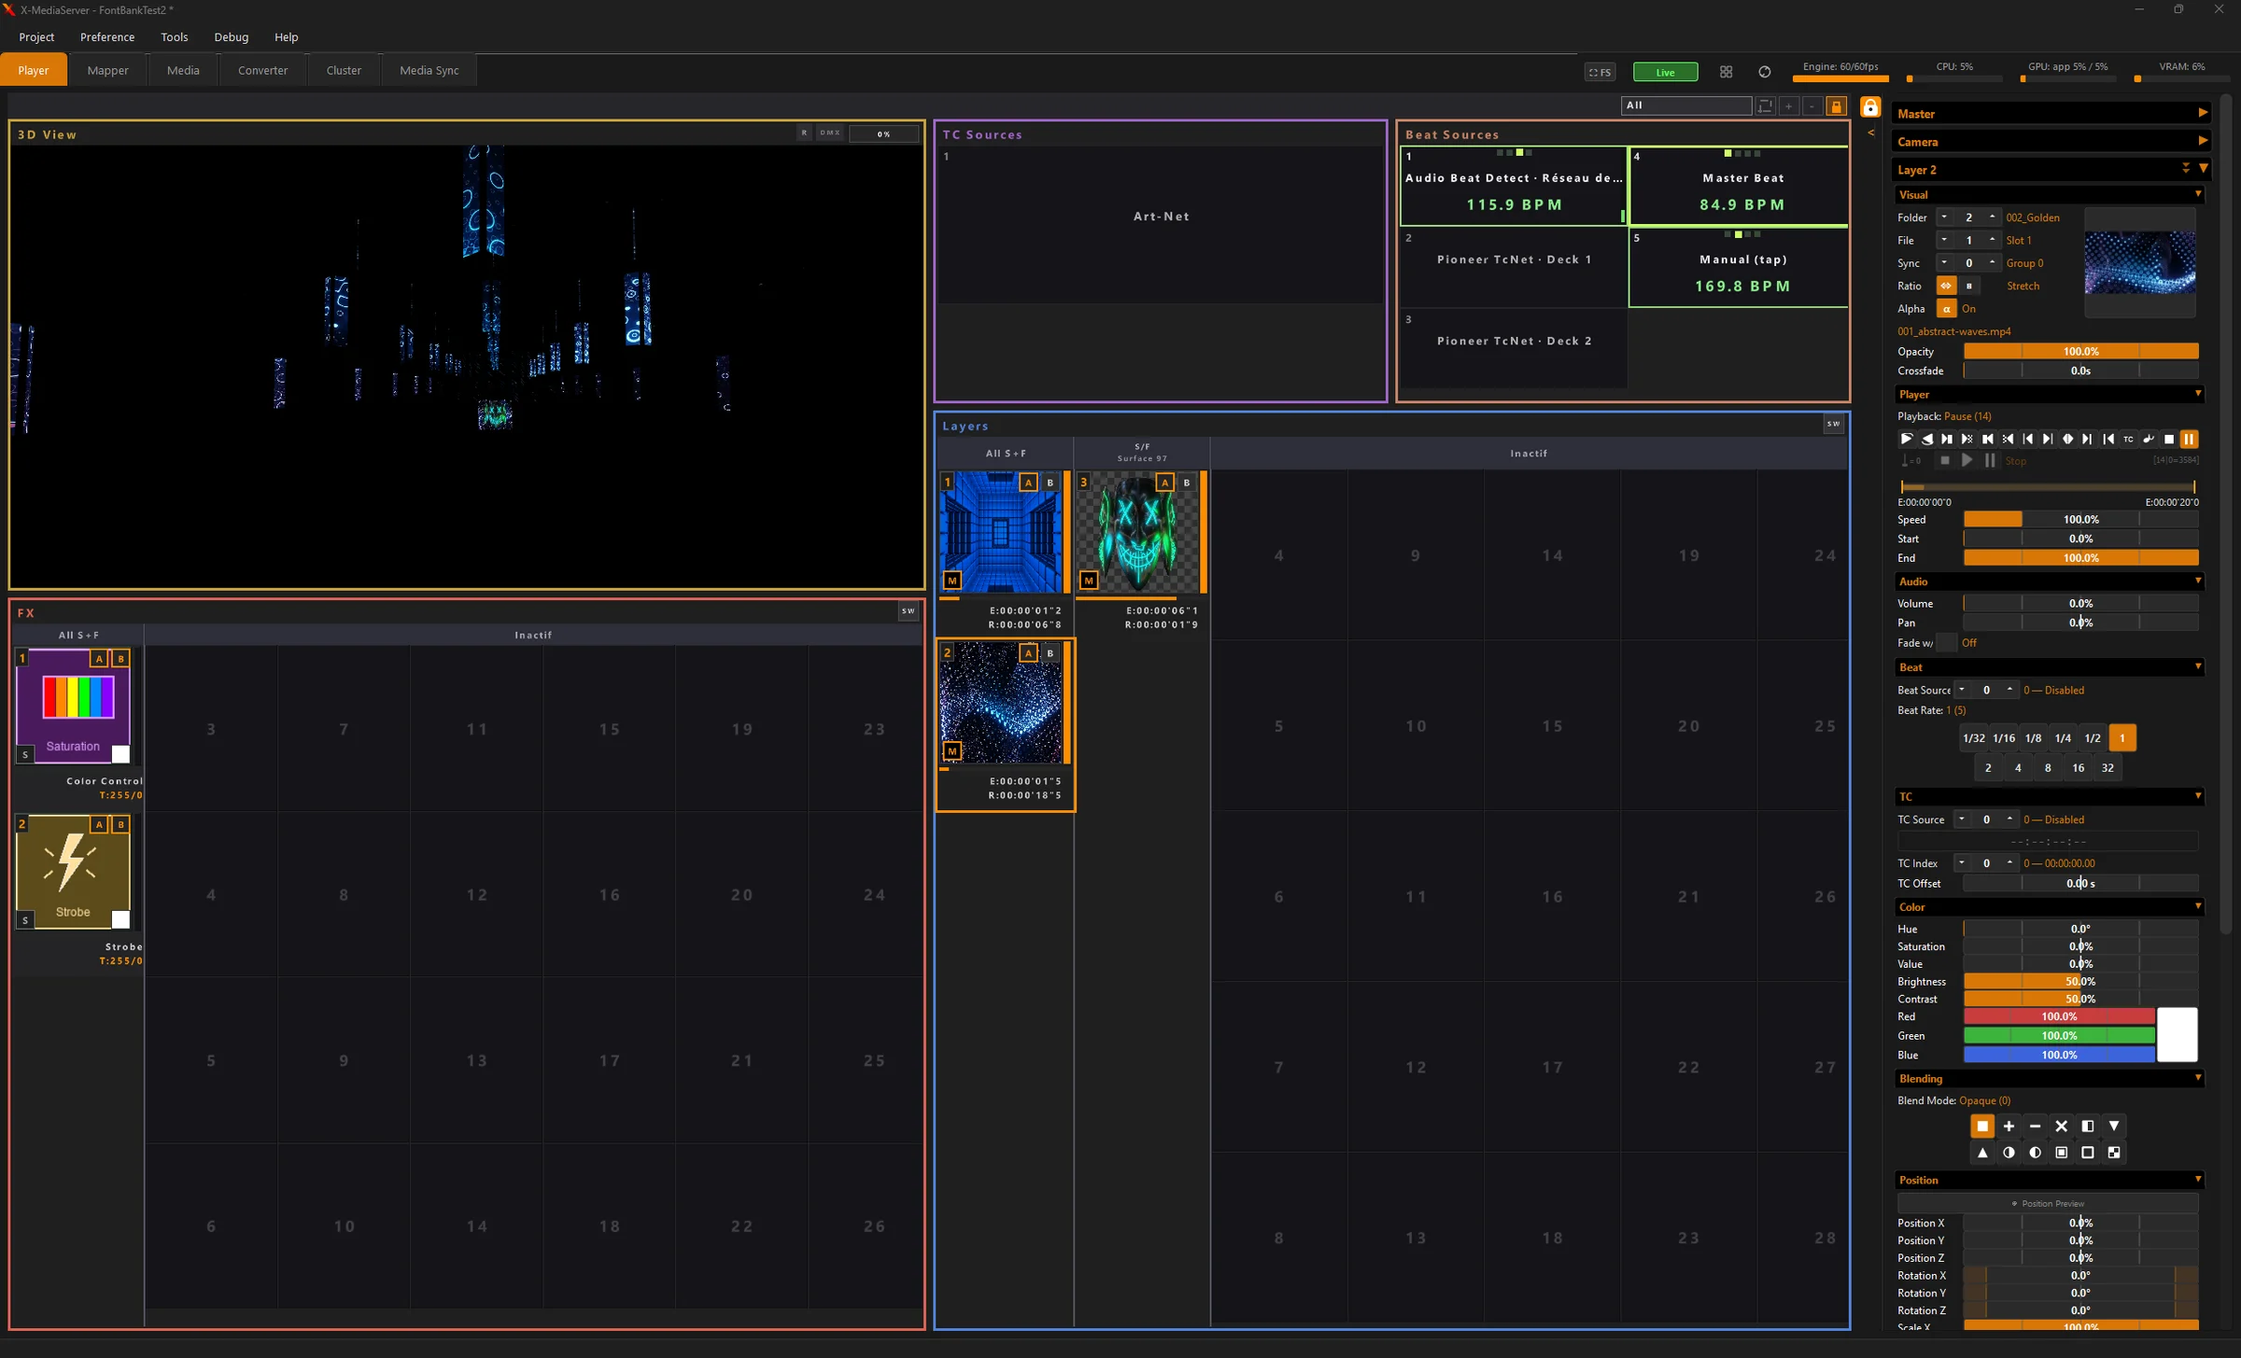Click the plus button beside All field
Viewport: 2241px width, 1358px height.
coord(1788,105)
